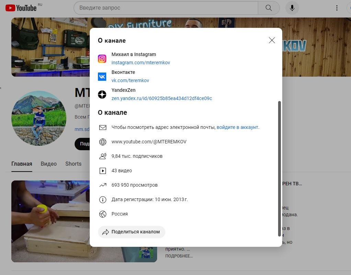
Task: Close the About channel dialog
Action: (272, 40)
